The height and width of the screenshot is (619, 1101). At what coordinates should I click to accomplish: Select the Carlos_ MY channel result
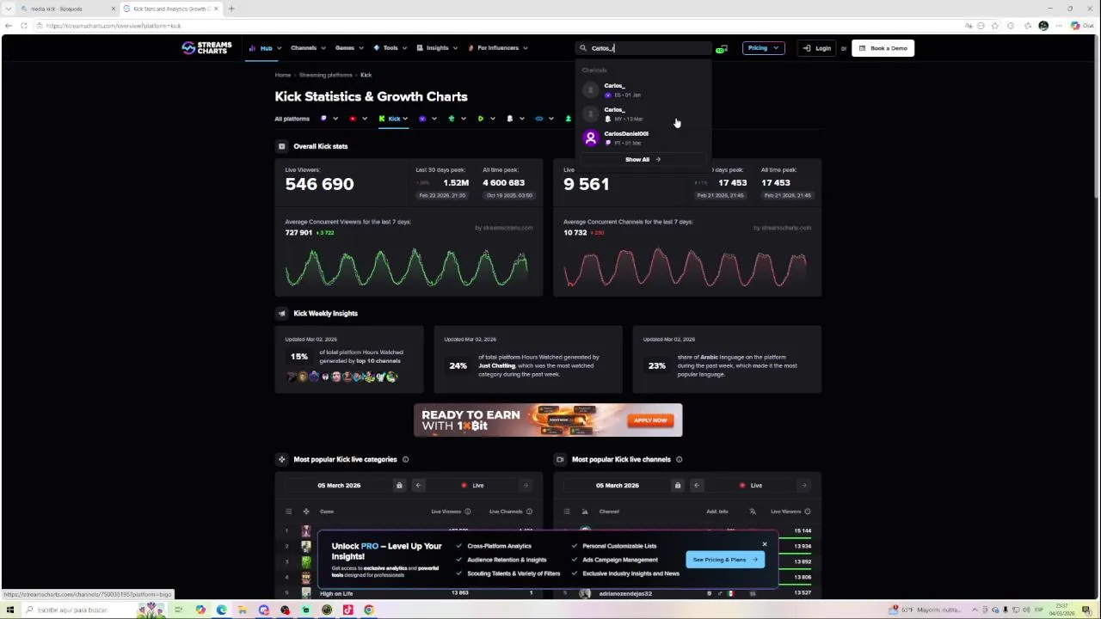[642, 113]
